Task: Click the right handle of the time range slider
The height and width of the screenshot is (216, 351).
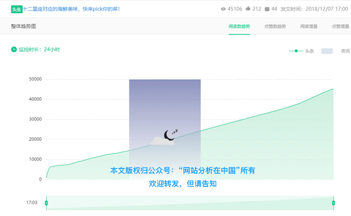Action: (334, 203)
